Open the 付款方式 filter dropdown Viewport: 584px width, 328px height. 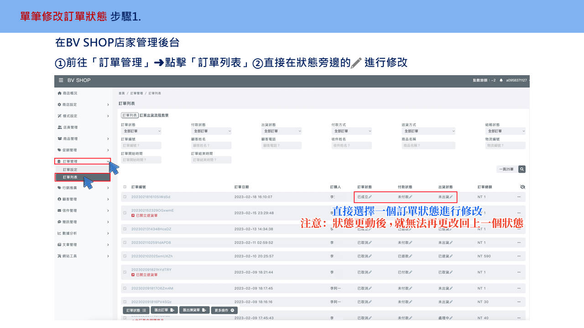tap(352, 131)
